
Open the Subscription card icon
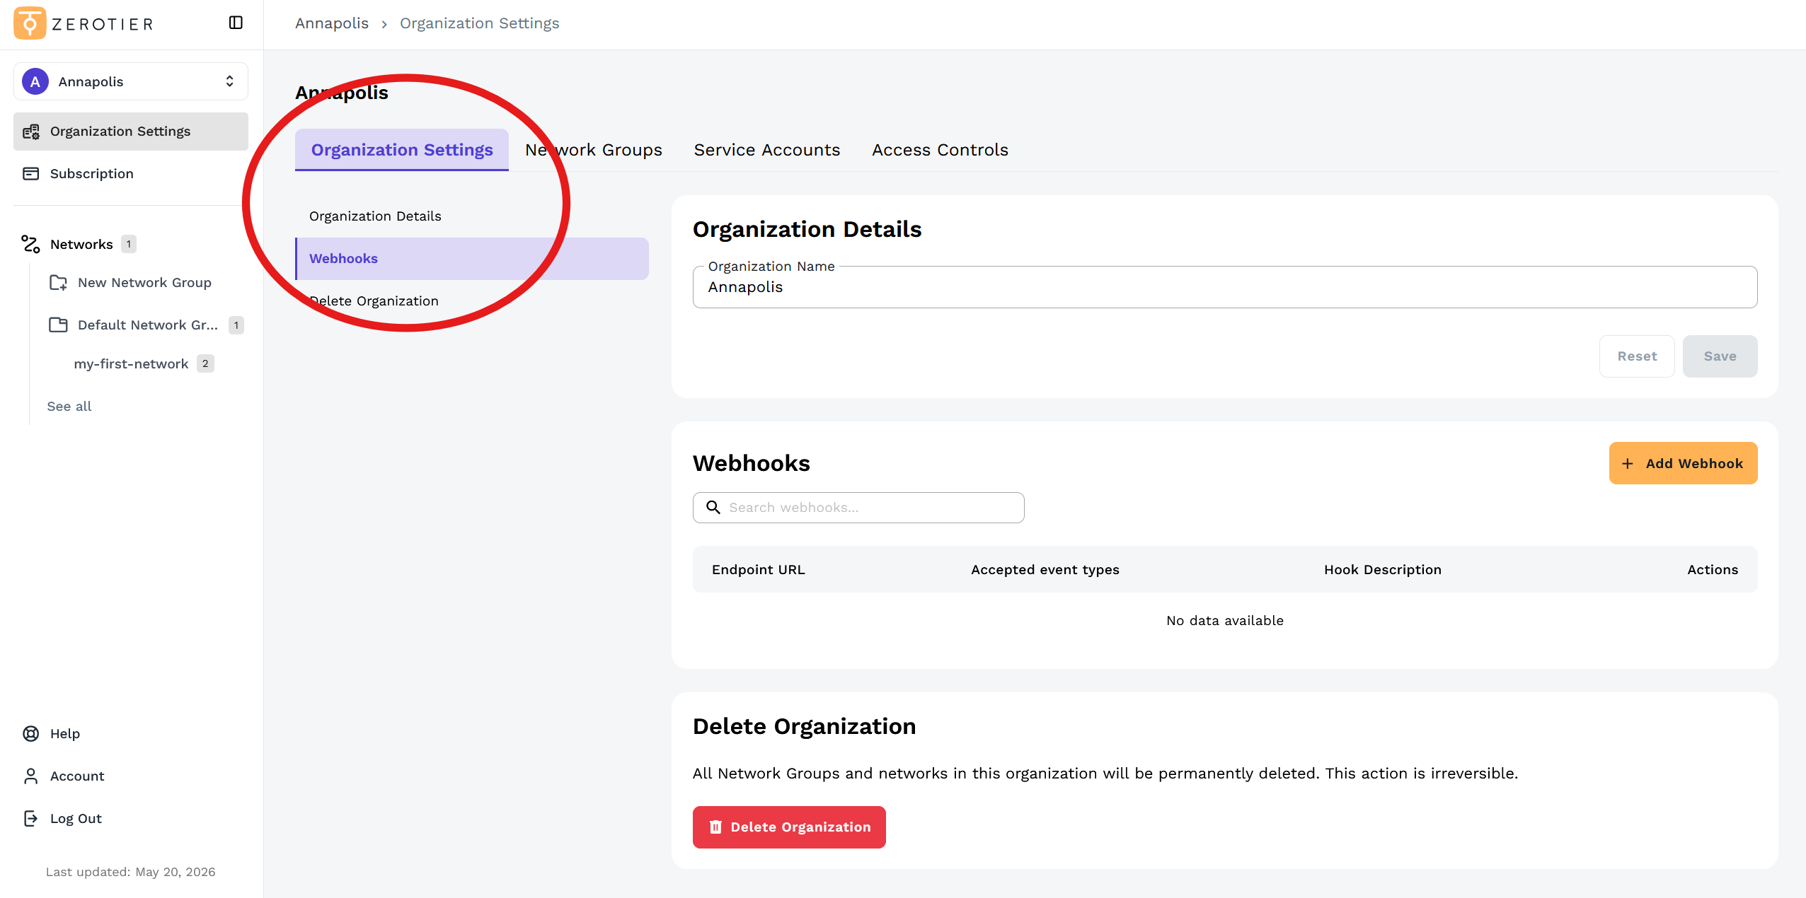coord(31,174)
